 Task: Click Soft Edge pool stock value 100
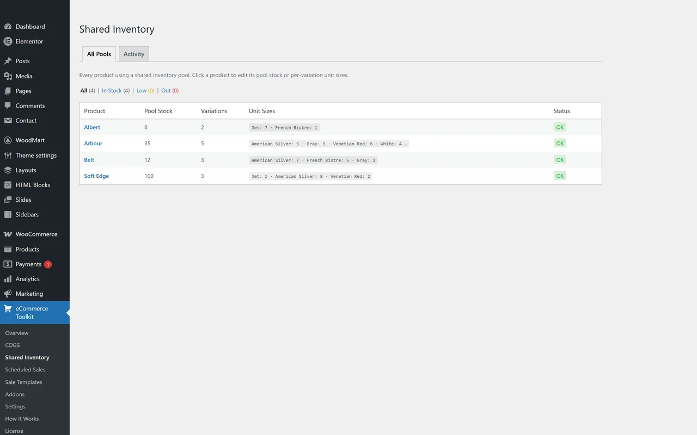[149, 176]
